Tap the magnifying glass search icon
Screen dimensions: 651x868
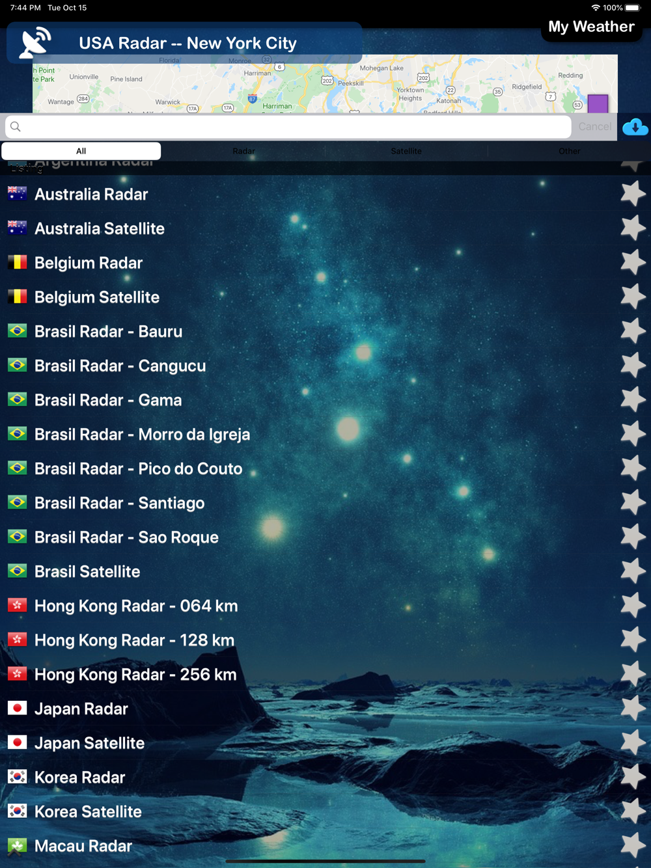click(x=16, y=127)
